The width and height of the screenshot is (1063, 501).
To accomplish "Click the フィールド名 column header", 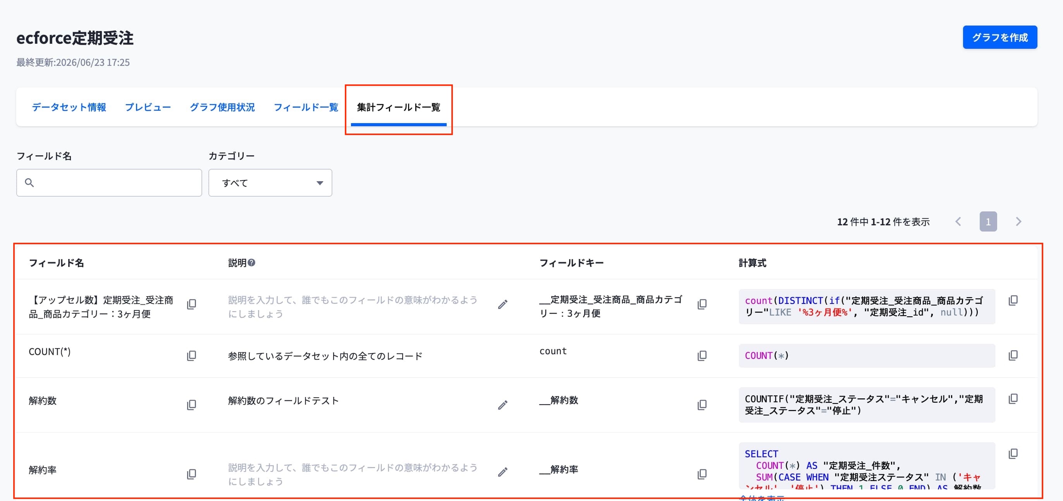I will click(x=57, y=263).
